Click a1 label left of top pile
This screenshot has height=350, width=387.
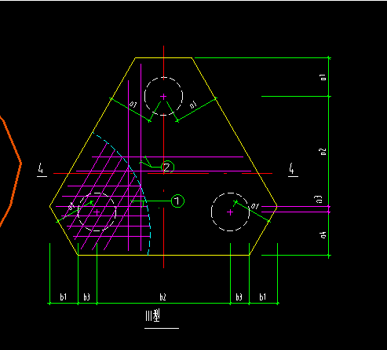(133, 105)
